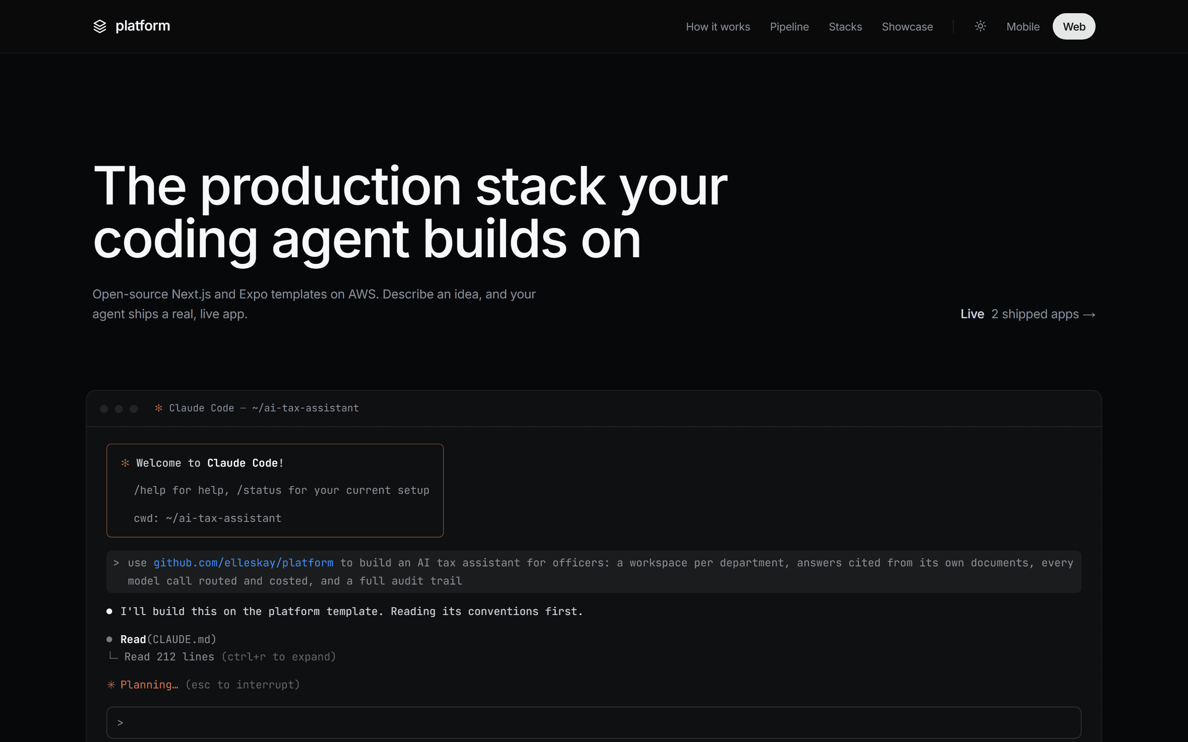Viewport: 1188px width, 742px height.
Task: Click the gray bullet before Read(CLAUDE.md)
Action: [x=109, y=639]
